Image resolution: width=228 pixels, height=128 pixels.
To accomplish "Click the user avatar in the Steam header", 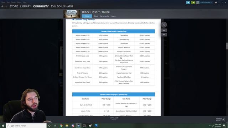I will coord(198,2).
